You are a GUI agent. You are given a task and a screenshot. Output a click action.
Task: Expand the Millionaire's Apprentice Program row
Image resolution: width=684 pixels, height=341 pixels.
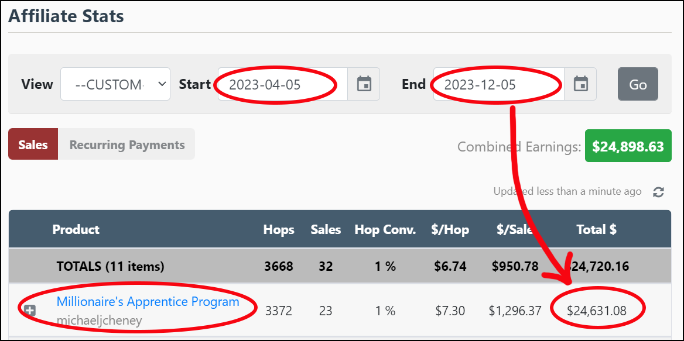[30, 311]
